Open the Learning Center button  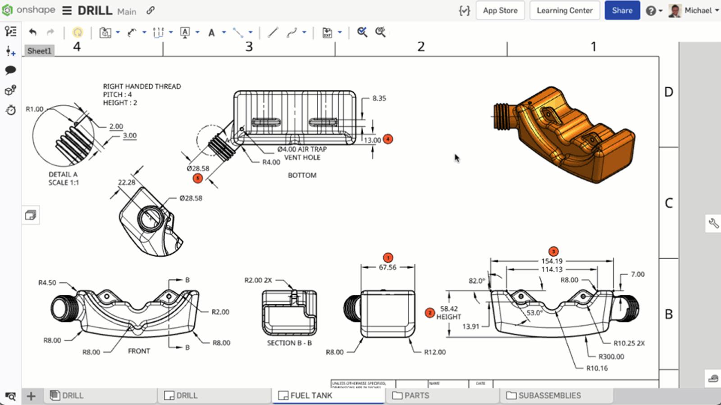564,10
